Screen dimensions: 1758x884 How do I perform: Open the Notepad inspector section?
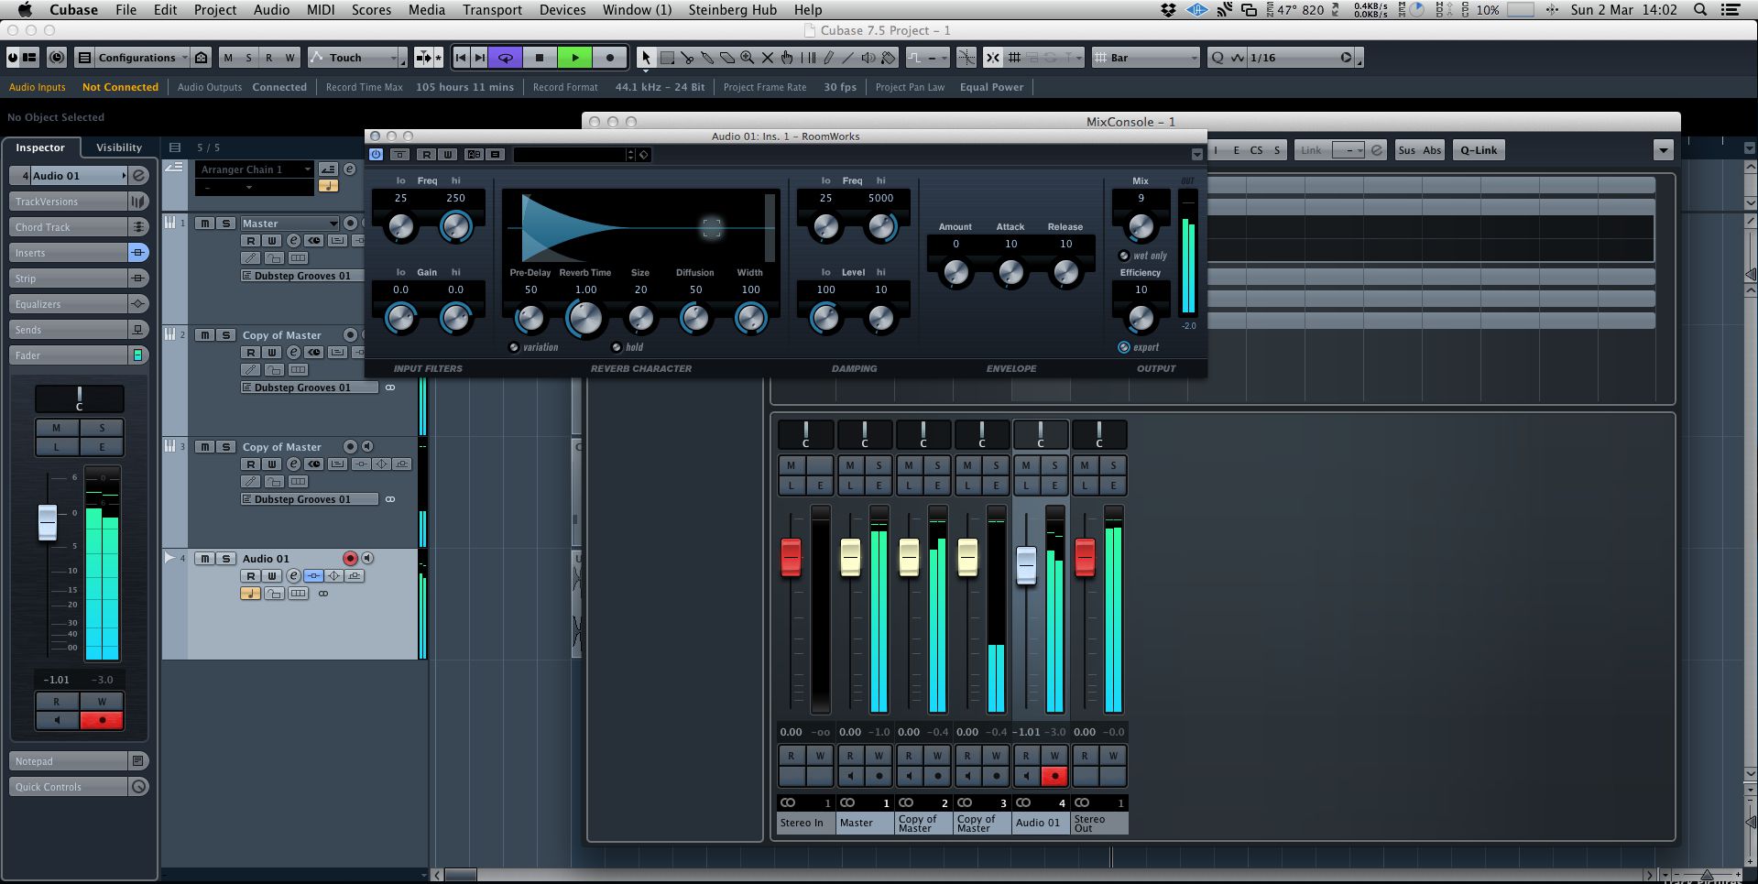pyautogui.click(x=69, y=761)
